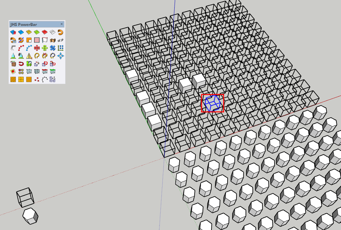Click the wireframe cube with textured face icon
The height and width of the screenshot is (230, 341).
[37, 64]
